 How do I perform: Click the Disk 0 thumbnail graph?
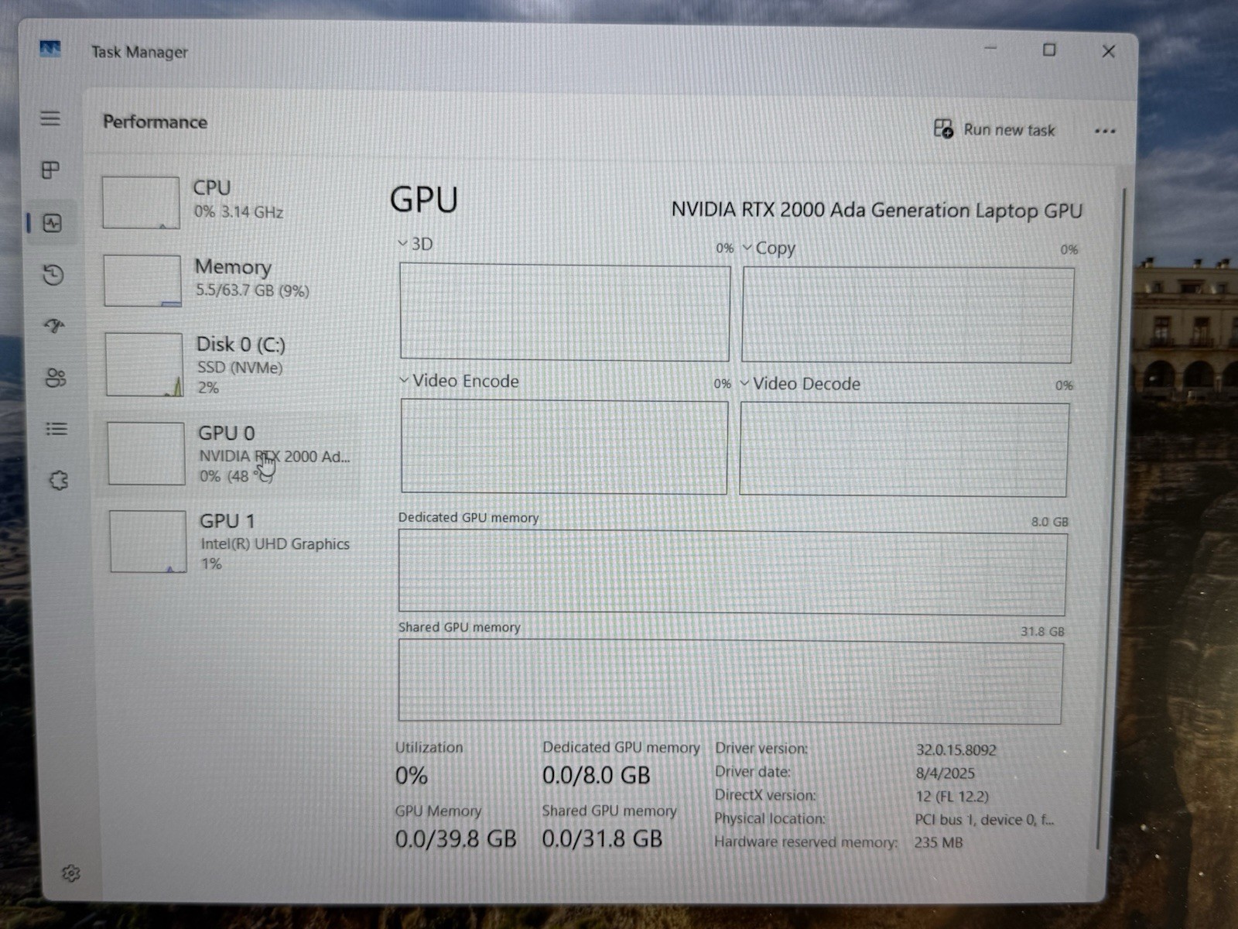pos(144,365)
